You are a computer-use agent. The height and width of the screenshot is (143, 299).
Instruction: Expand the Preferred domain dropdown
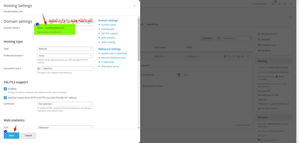click(65, 55)
